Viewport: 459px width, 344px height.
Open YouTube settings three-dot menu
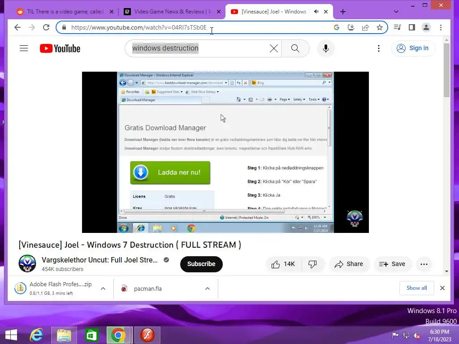tap(378, 48)
